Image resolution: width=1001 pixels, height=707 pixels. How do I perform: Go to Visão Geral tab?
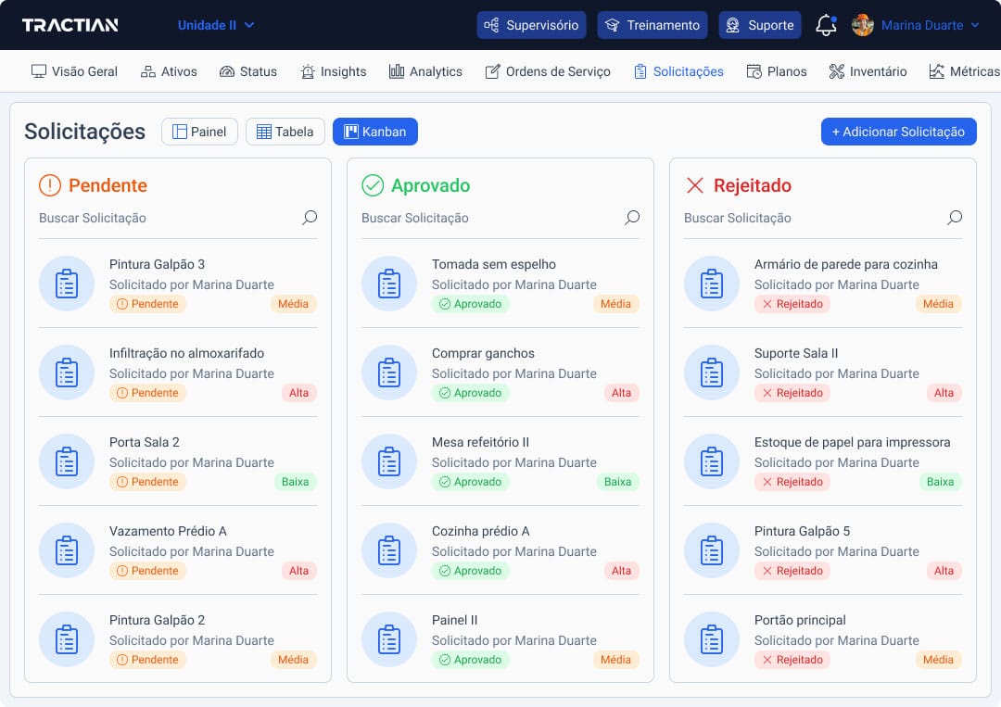(74, 71)
